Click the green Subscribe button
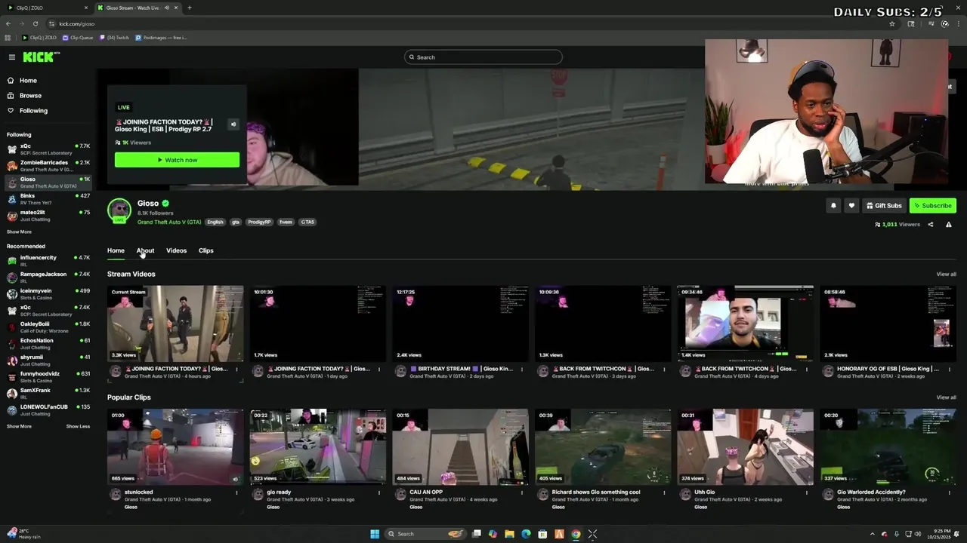The height and width of the screenshot is (543, 967). tap(932, 205)
